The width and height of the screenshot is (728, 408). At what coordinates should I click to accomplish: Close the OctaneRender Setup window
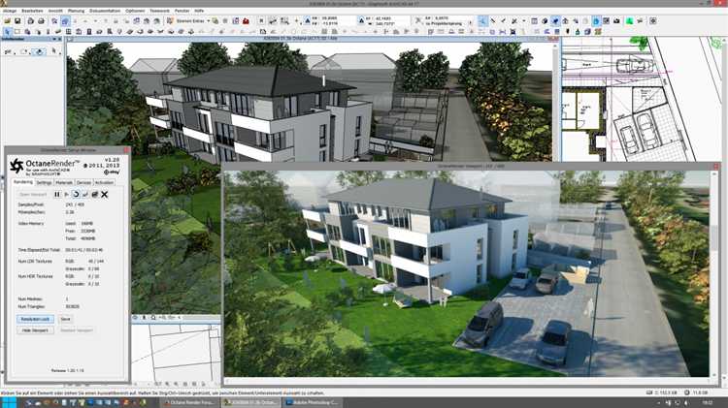tap(127, 150)
